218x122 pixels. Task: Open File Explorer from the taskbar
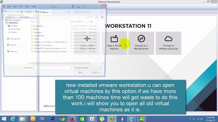tap(22, 119)
